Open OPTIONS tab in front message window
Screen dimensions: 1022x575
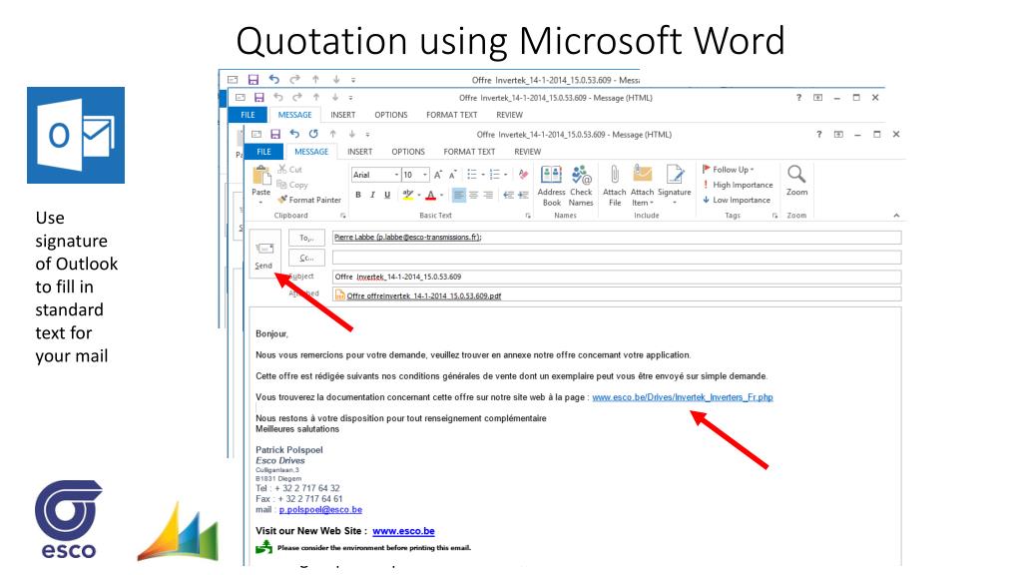(408, 152)
